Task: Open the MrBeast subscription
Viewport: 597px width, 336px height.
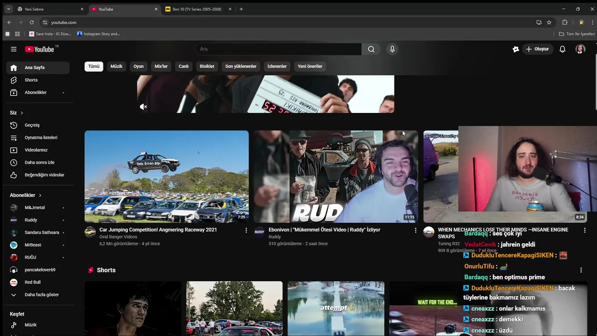Action: point(38,245)
